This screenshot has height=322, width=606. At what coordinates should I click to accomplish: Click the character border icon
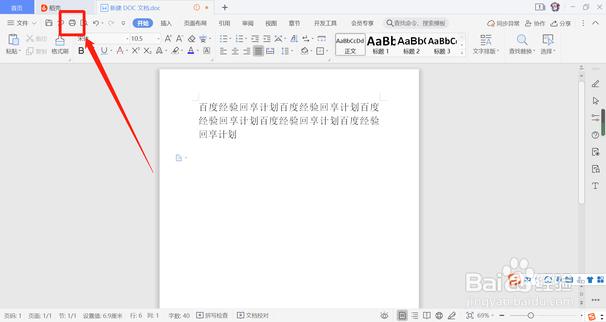(x=207, y=51)
